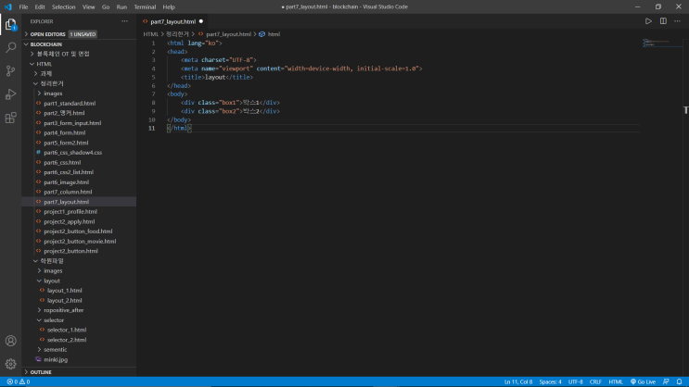Click the code minimap preview

(x=661, y=43)
